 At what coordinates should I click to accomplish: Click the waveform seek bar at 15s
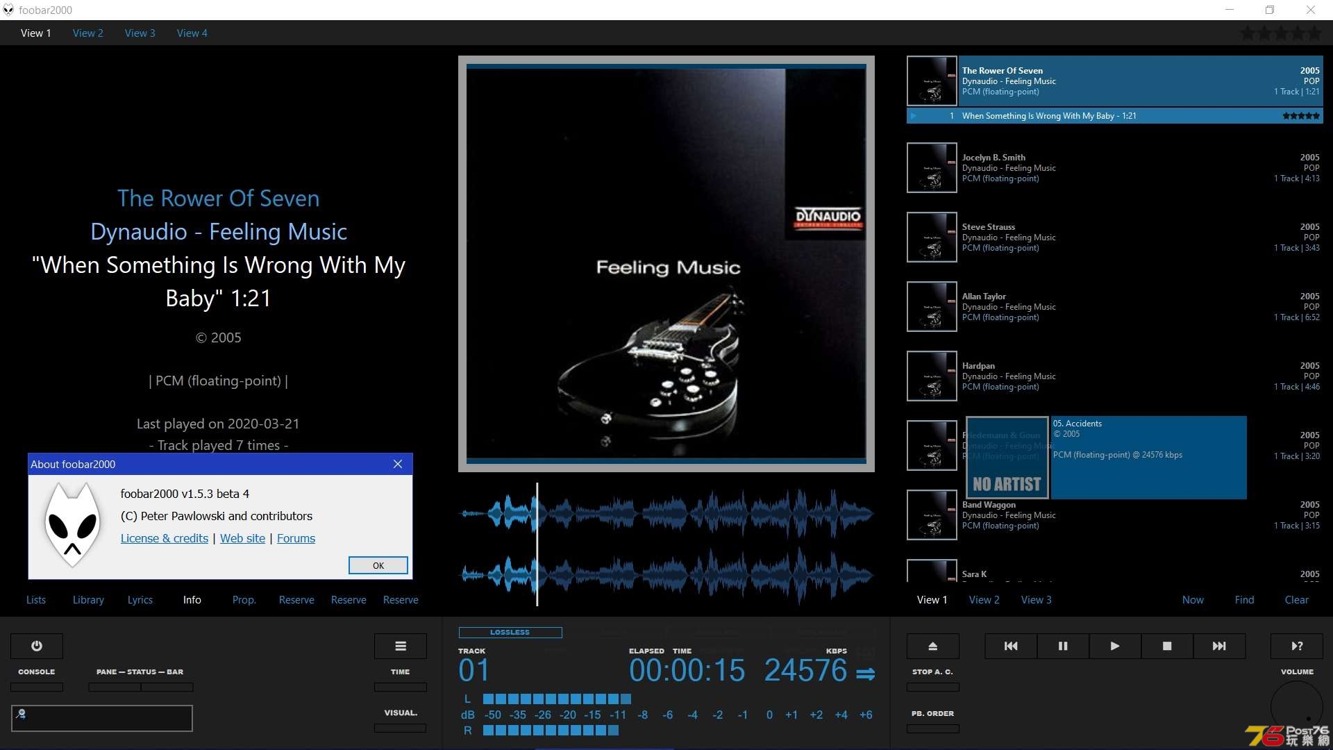(537, 533)
